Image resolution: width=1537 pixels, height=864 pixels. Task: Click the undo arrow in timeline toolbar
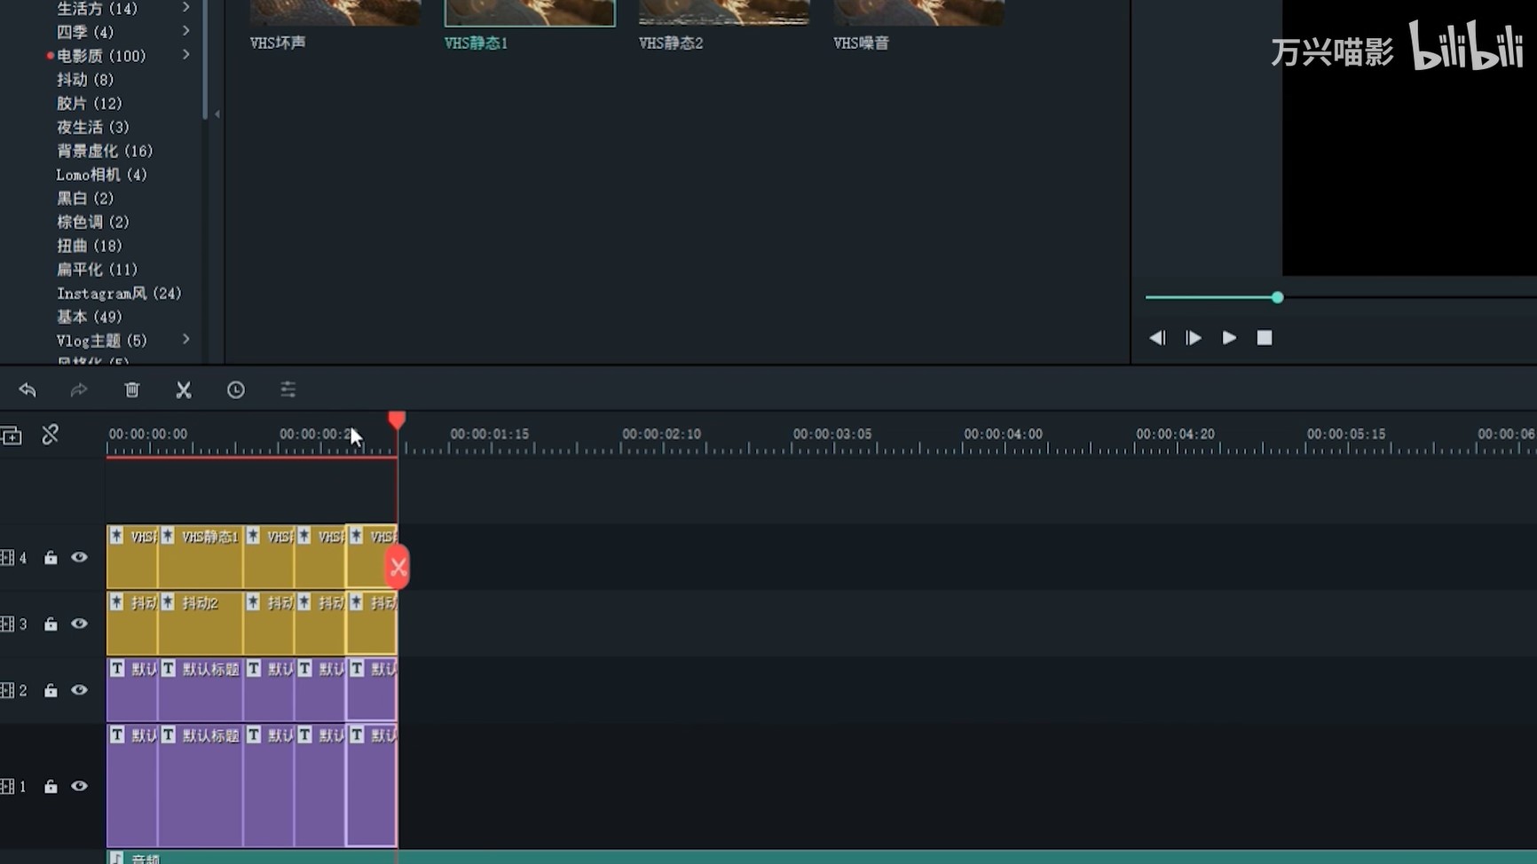tap(28, 390)
